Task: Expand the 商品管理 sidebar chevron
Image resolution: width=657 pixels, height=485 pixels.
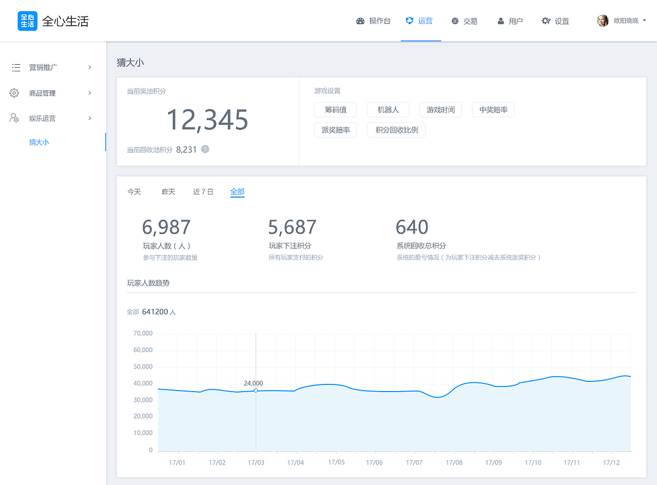Action: coord(90,93)
